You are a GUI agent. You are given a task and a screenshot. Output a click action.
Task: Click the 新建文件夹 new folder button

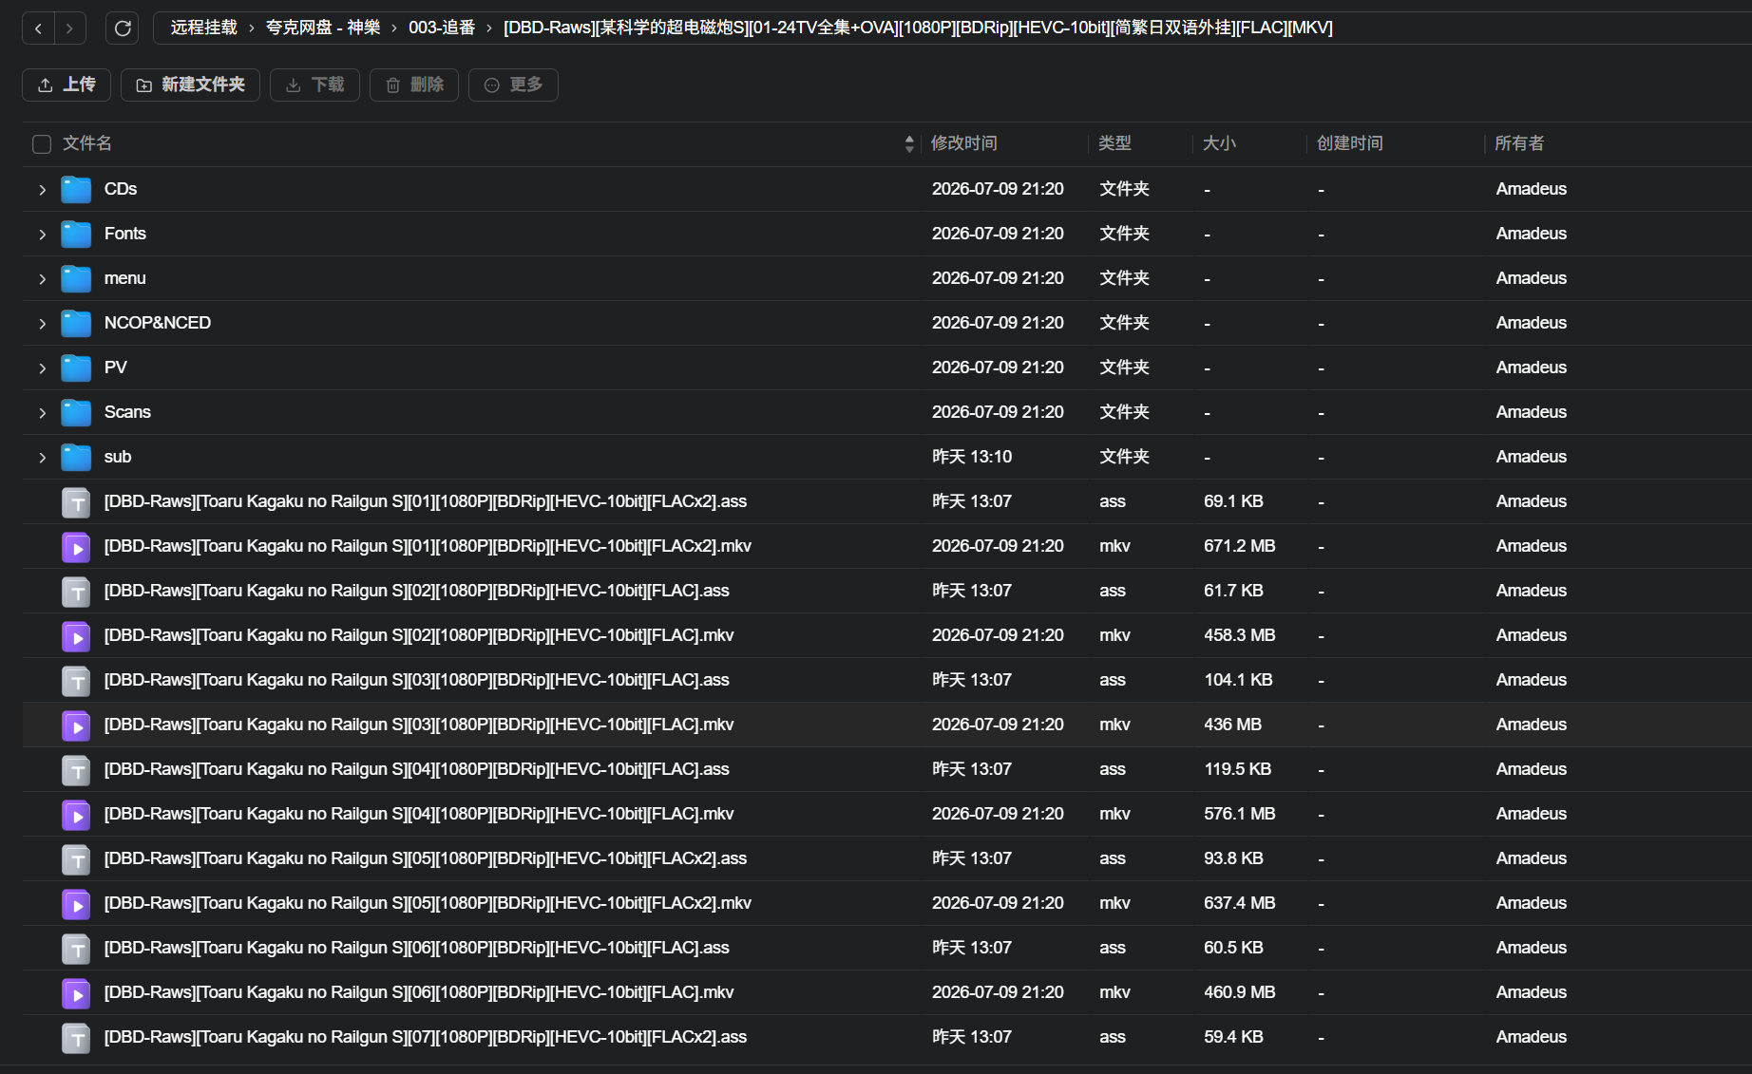(x=190, y=85)
